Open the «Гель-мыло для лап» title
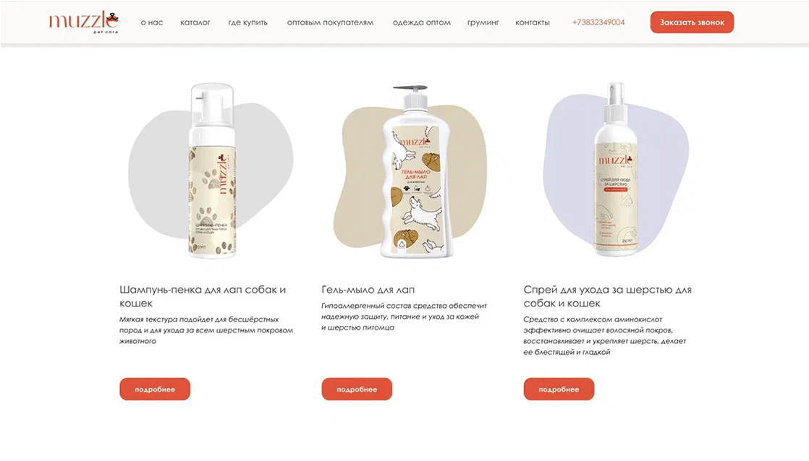 (368, 290)
